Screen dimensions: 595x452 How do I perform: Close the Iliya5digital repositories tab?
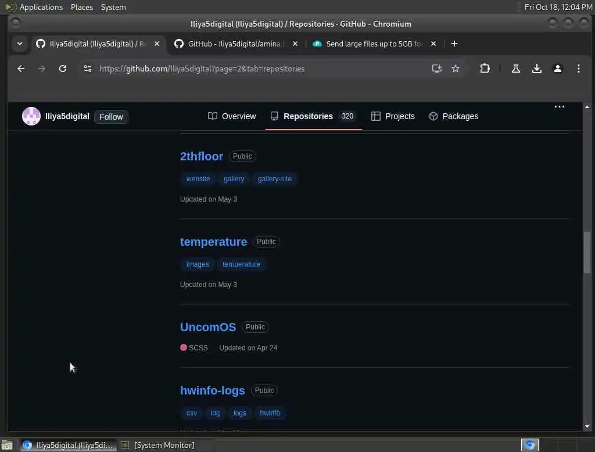point(157,44)
